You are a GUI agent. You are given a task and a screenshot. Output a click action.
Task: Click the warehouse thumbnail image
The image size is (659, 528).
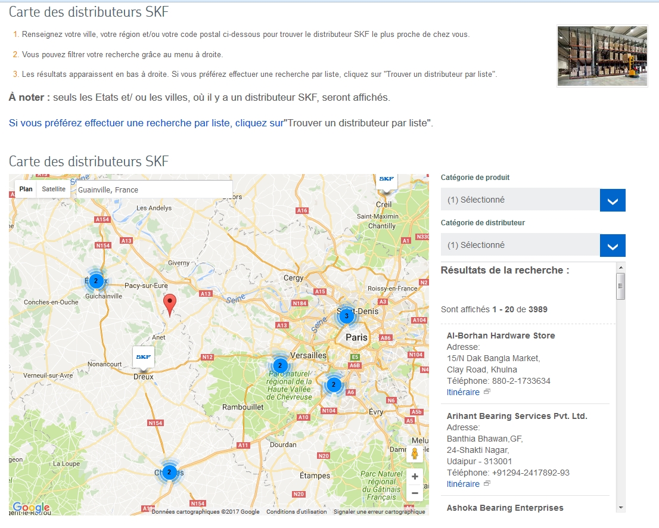(602, 56)
